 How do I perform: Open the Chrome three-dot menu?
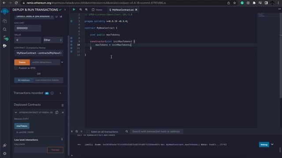point(278,3)
